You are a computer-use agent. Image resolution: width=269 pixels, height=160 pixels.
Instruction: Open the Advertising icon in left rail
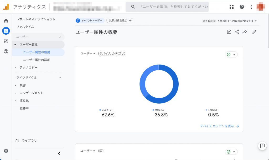(x=6, y=51)
